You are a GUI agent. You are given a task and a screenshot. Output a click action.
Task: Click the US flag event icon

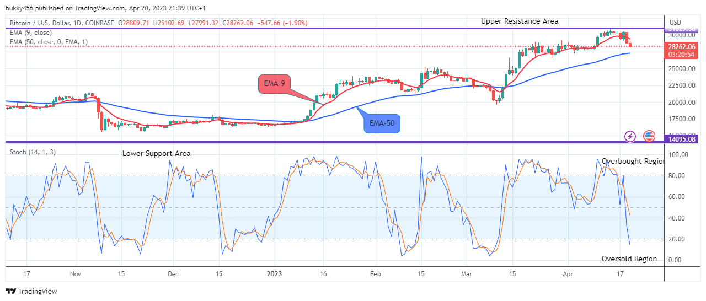[649, 136]
